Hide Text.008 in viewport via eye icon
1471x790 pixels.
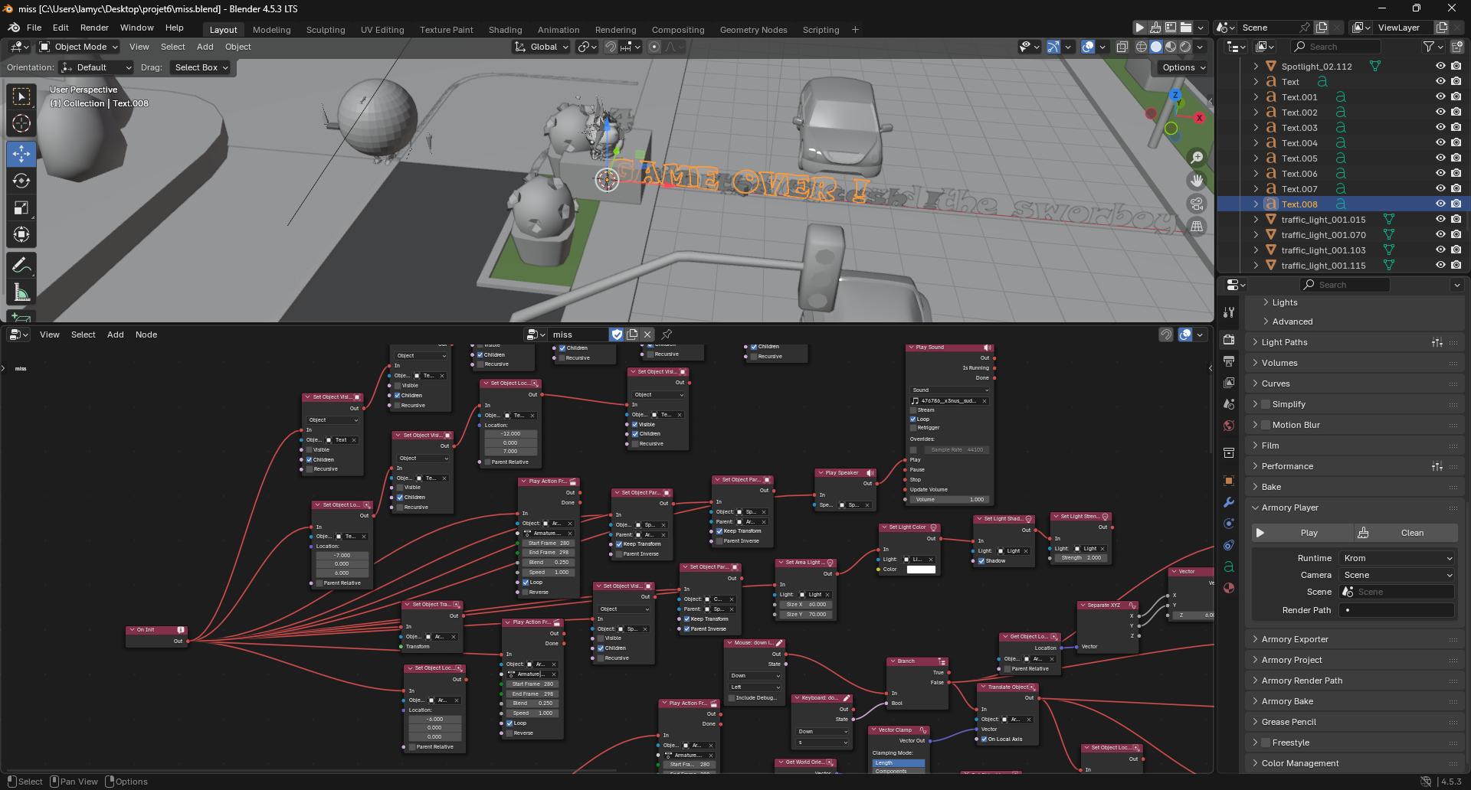pyautogui.click(x=1440, y=204)
